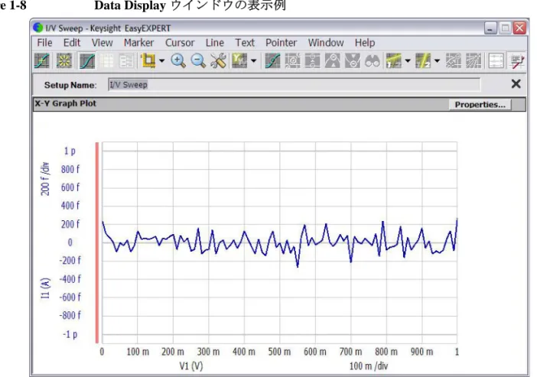Open the Window menu

(326, 43)
